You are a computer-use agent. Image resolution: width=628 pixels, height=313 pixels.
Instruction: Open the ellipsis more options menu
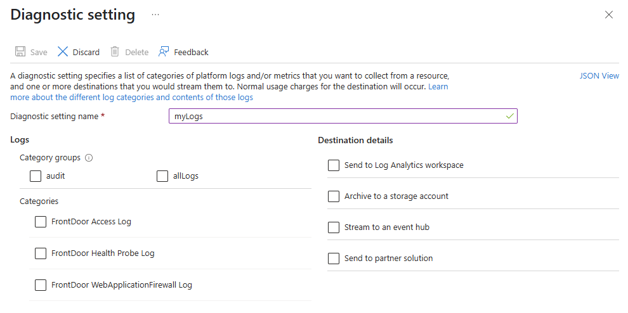(x=155, y=15)
